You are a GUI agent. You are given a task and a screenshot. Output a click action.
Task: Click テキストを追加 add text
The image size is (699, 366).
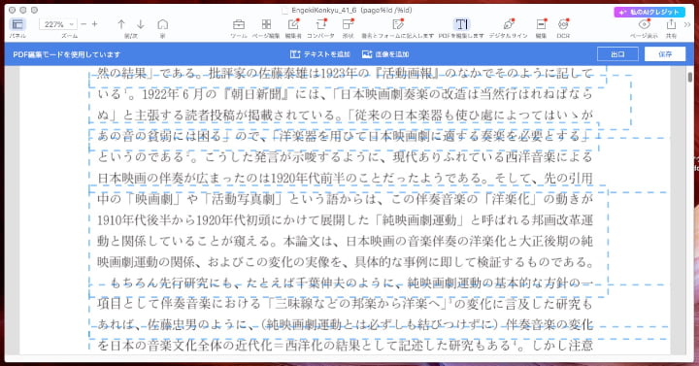tap(320, 54)
